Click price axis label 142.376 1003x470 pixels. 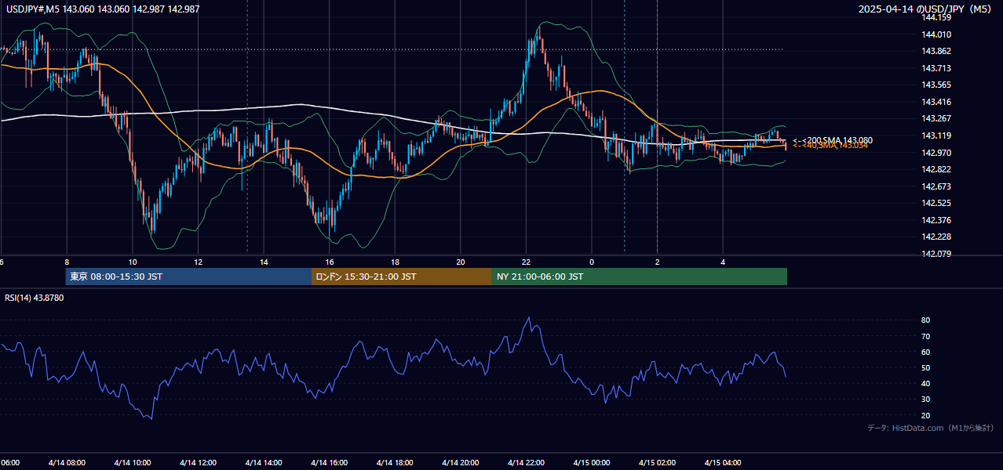[x=937, y=220]
